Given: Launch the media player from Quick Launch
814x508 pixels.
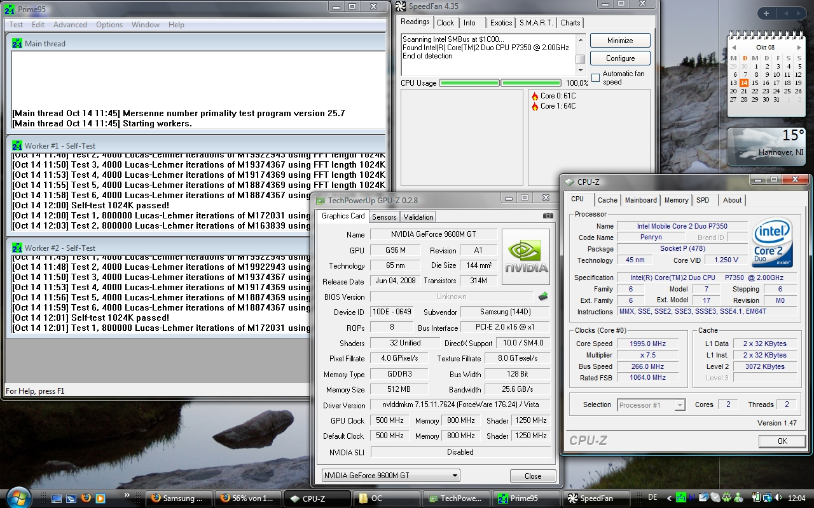Looking at the screenshot, I should tap(100, 498).
